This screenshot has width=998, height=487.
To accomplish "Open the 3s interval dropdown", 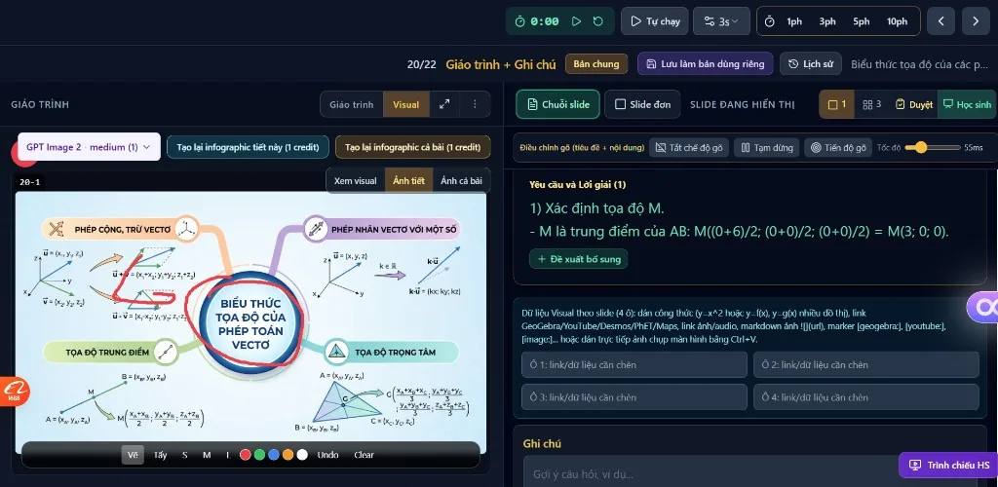I will coord(721,21).
